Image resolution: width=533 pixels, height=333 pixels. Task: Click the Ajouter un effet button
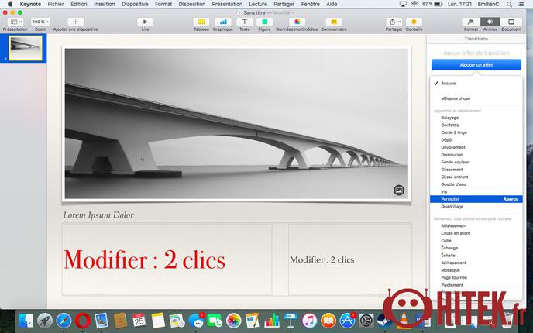(x=476, y=65)
